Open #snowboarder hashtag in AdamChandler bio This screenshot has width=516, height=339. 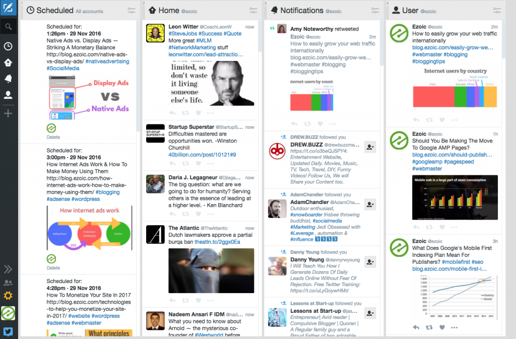point(306,215)
